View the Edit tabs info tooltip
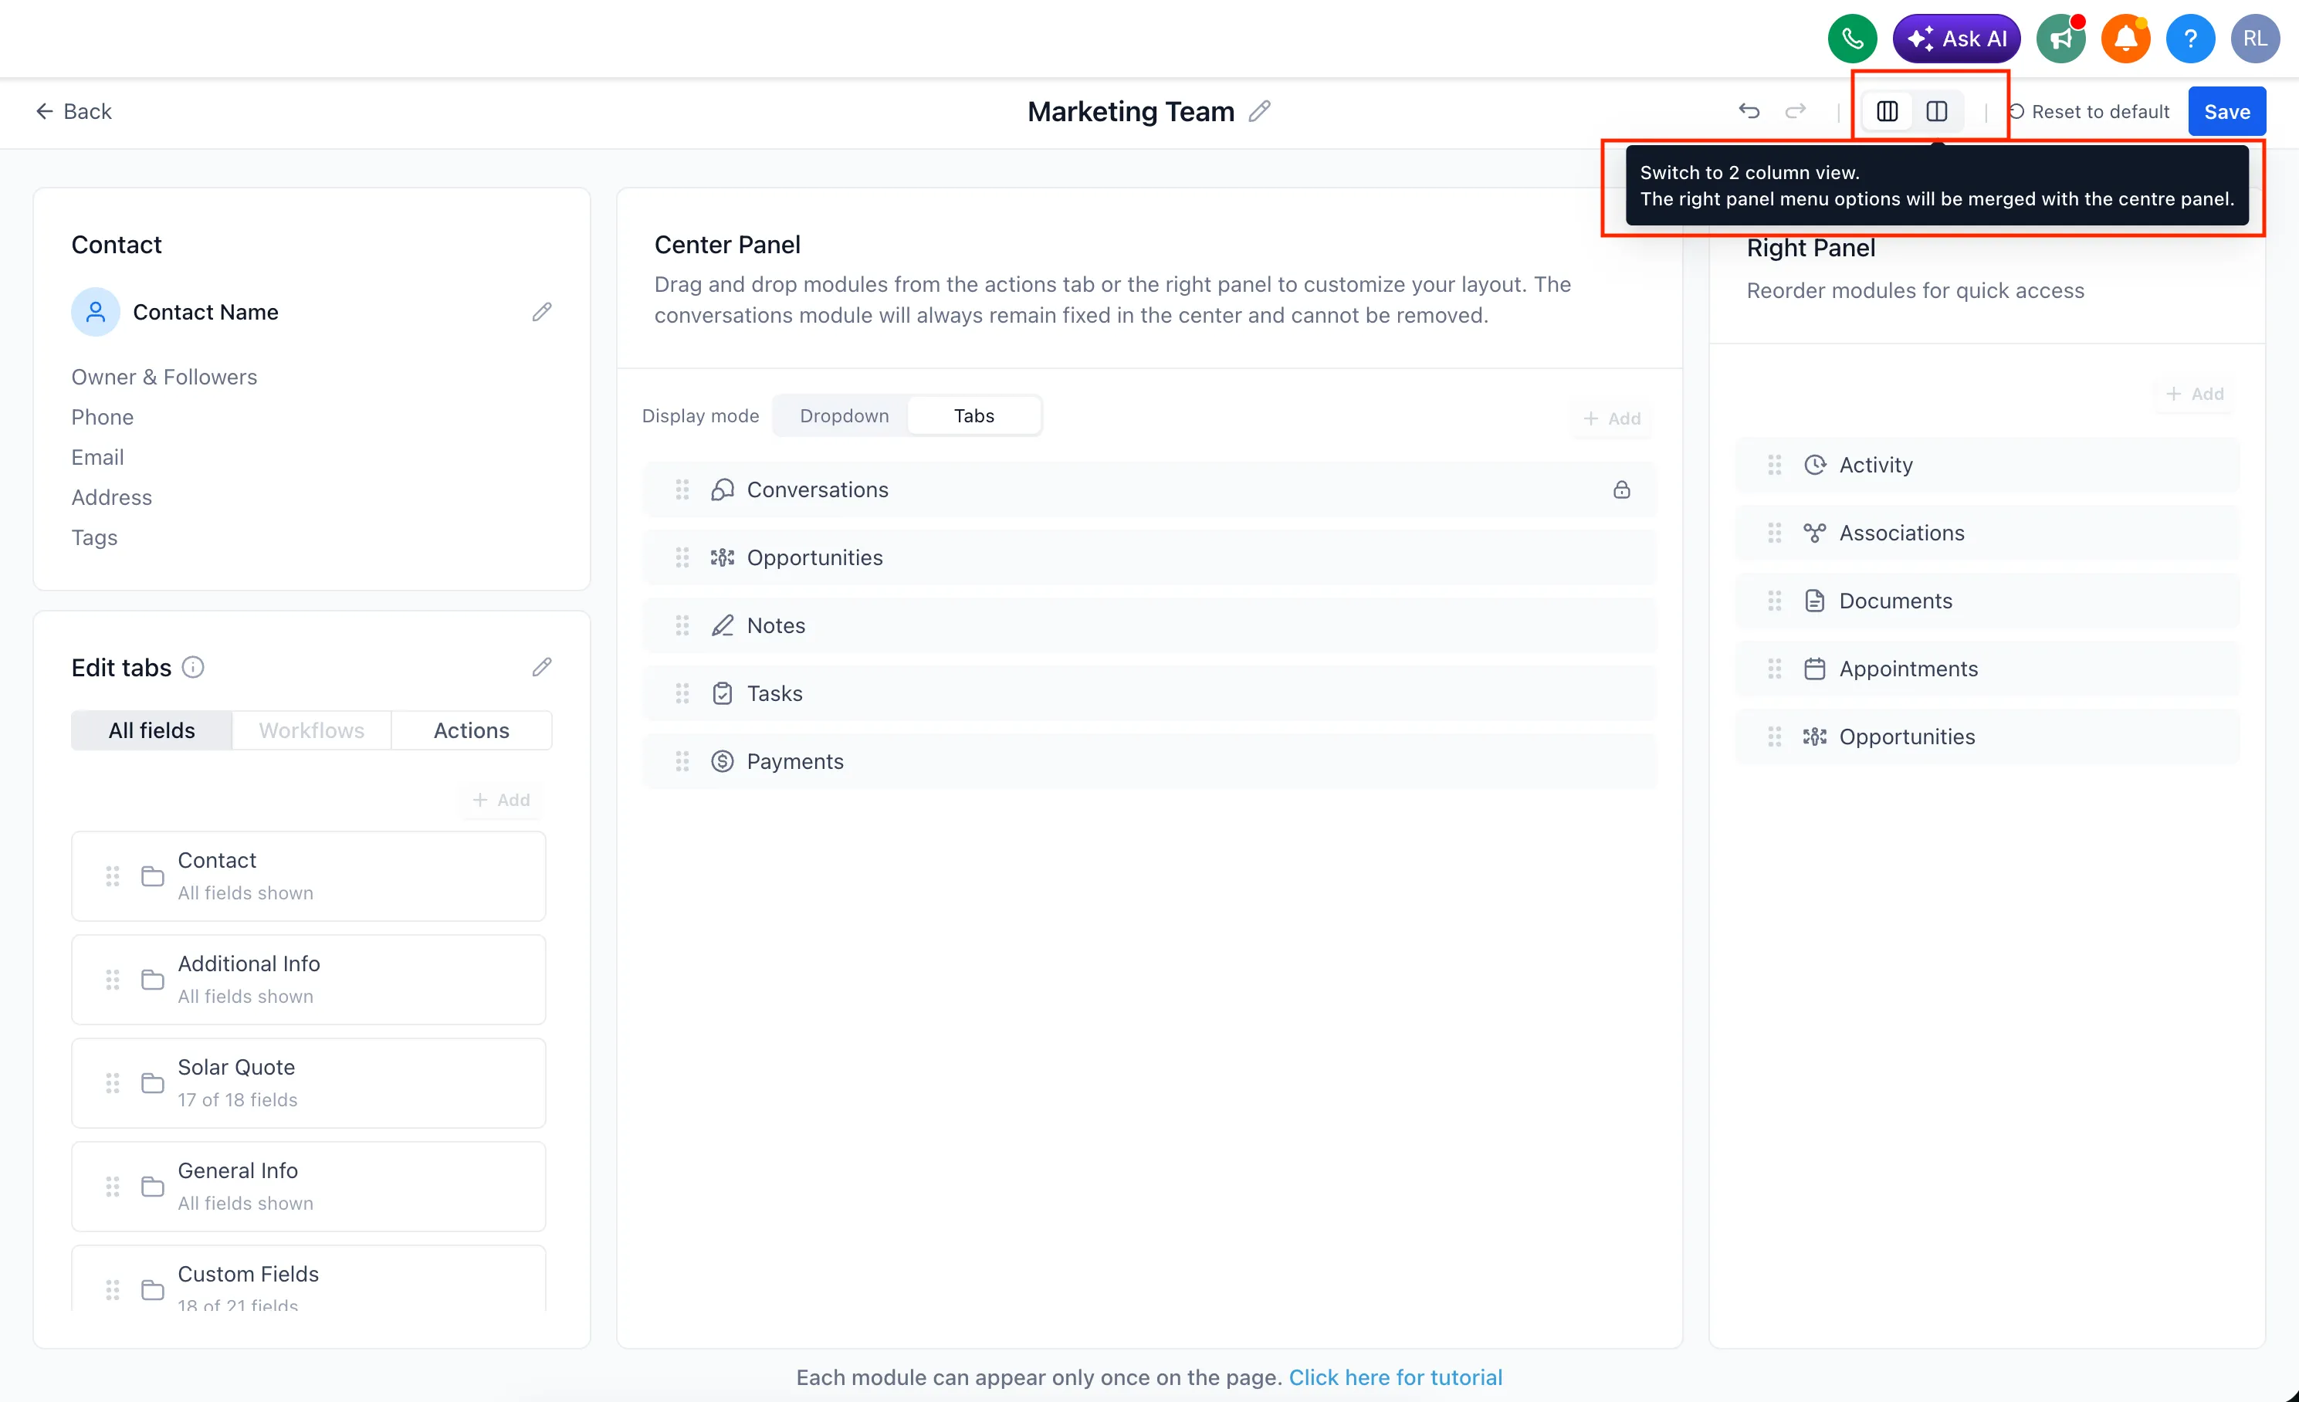 coord(193,667)
